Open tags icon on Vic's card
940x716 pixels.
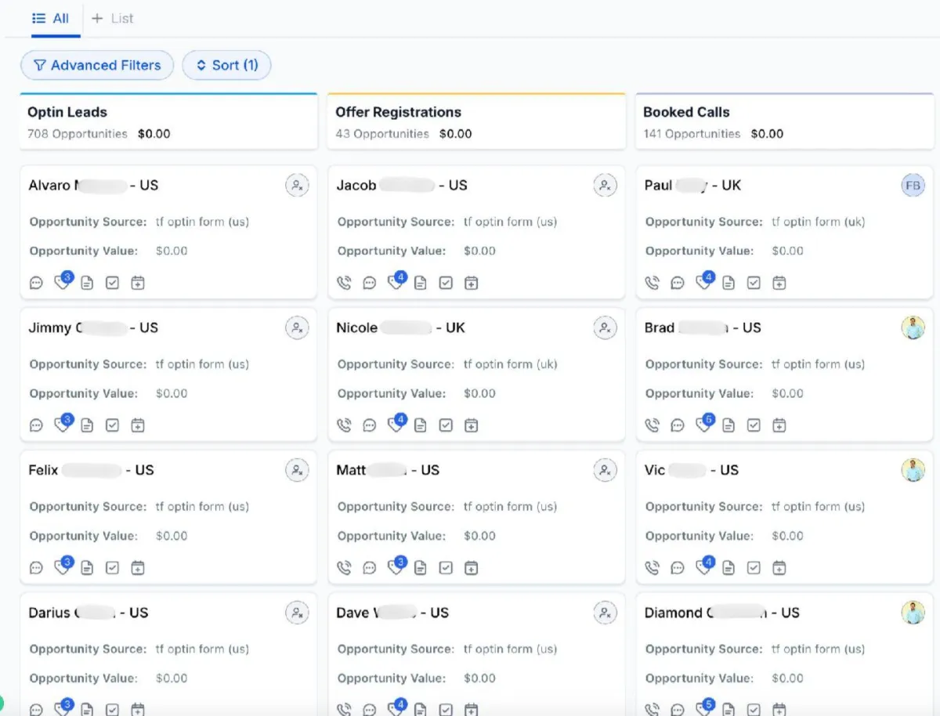click(703, 567)
